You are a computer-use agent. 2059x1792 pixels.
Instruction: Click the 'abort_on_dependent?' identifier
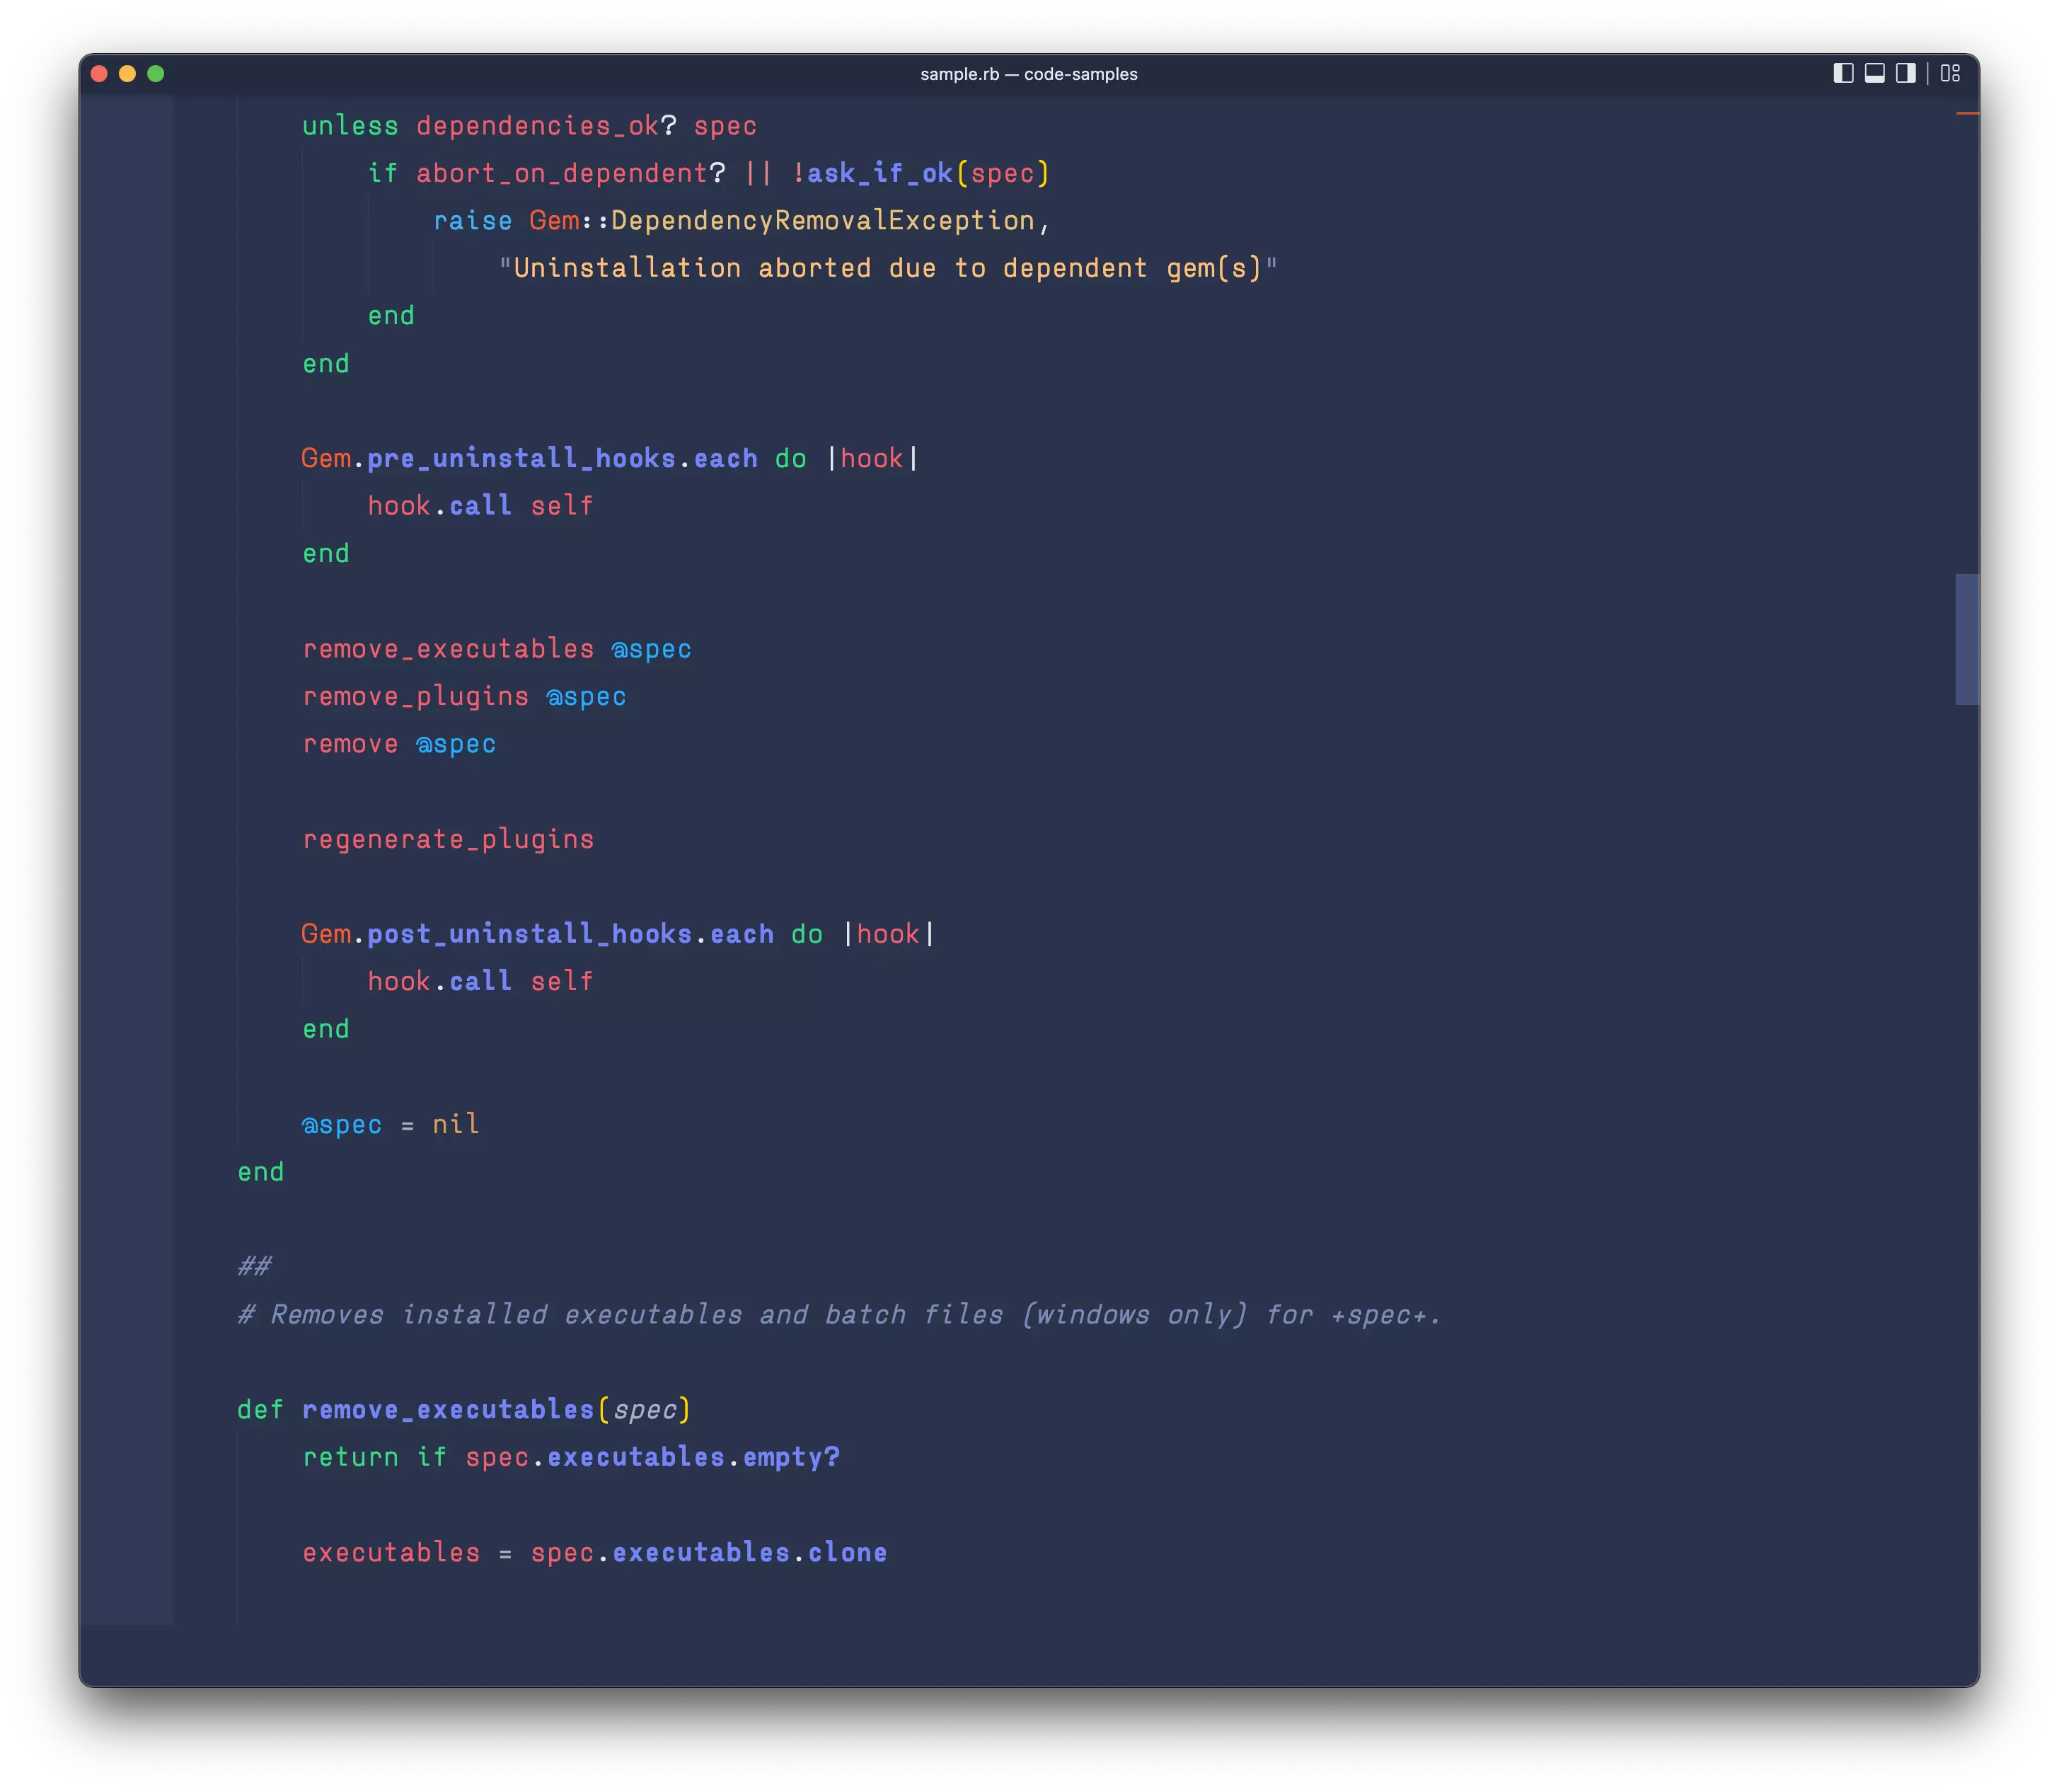[571, 173]
